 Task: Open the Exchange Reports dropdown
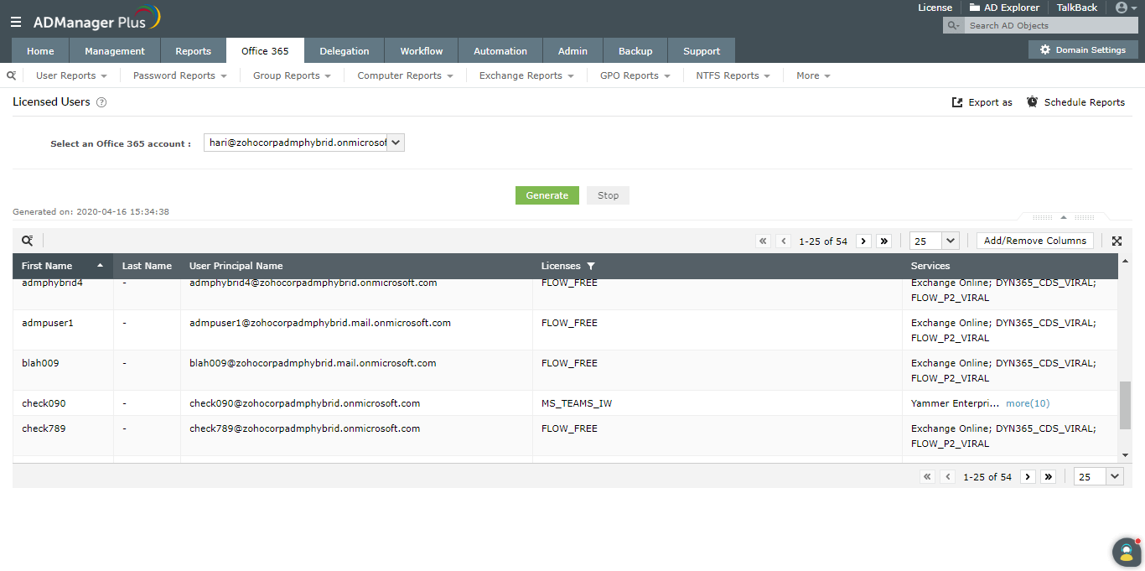[x=526, y=75]
